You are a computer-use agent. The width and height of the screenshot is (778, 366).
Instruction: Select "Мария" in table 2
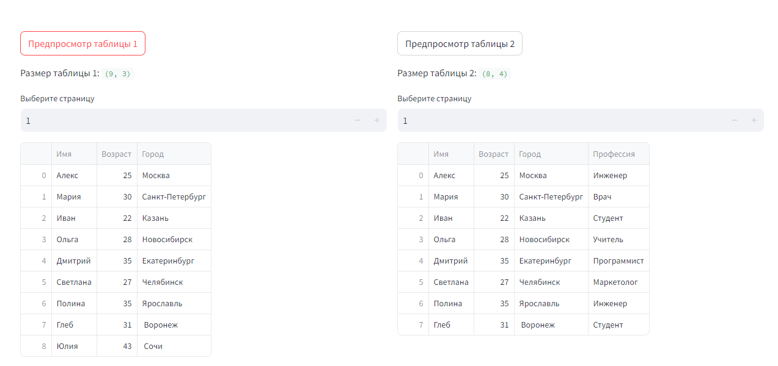(451, 196)
